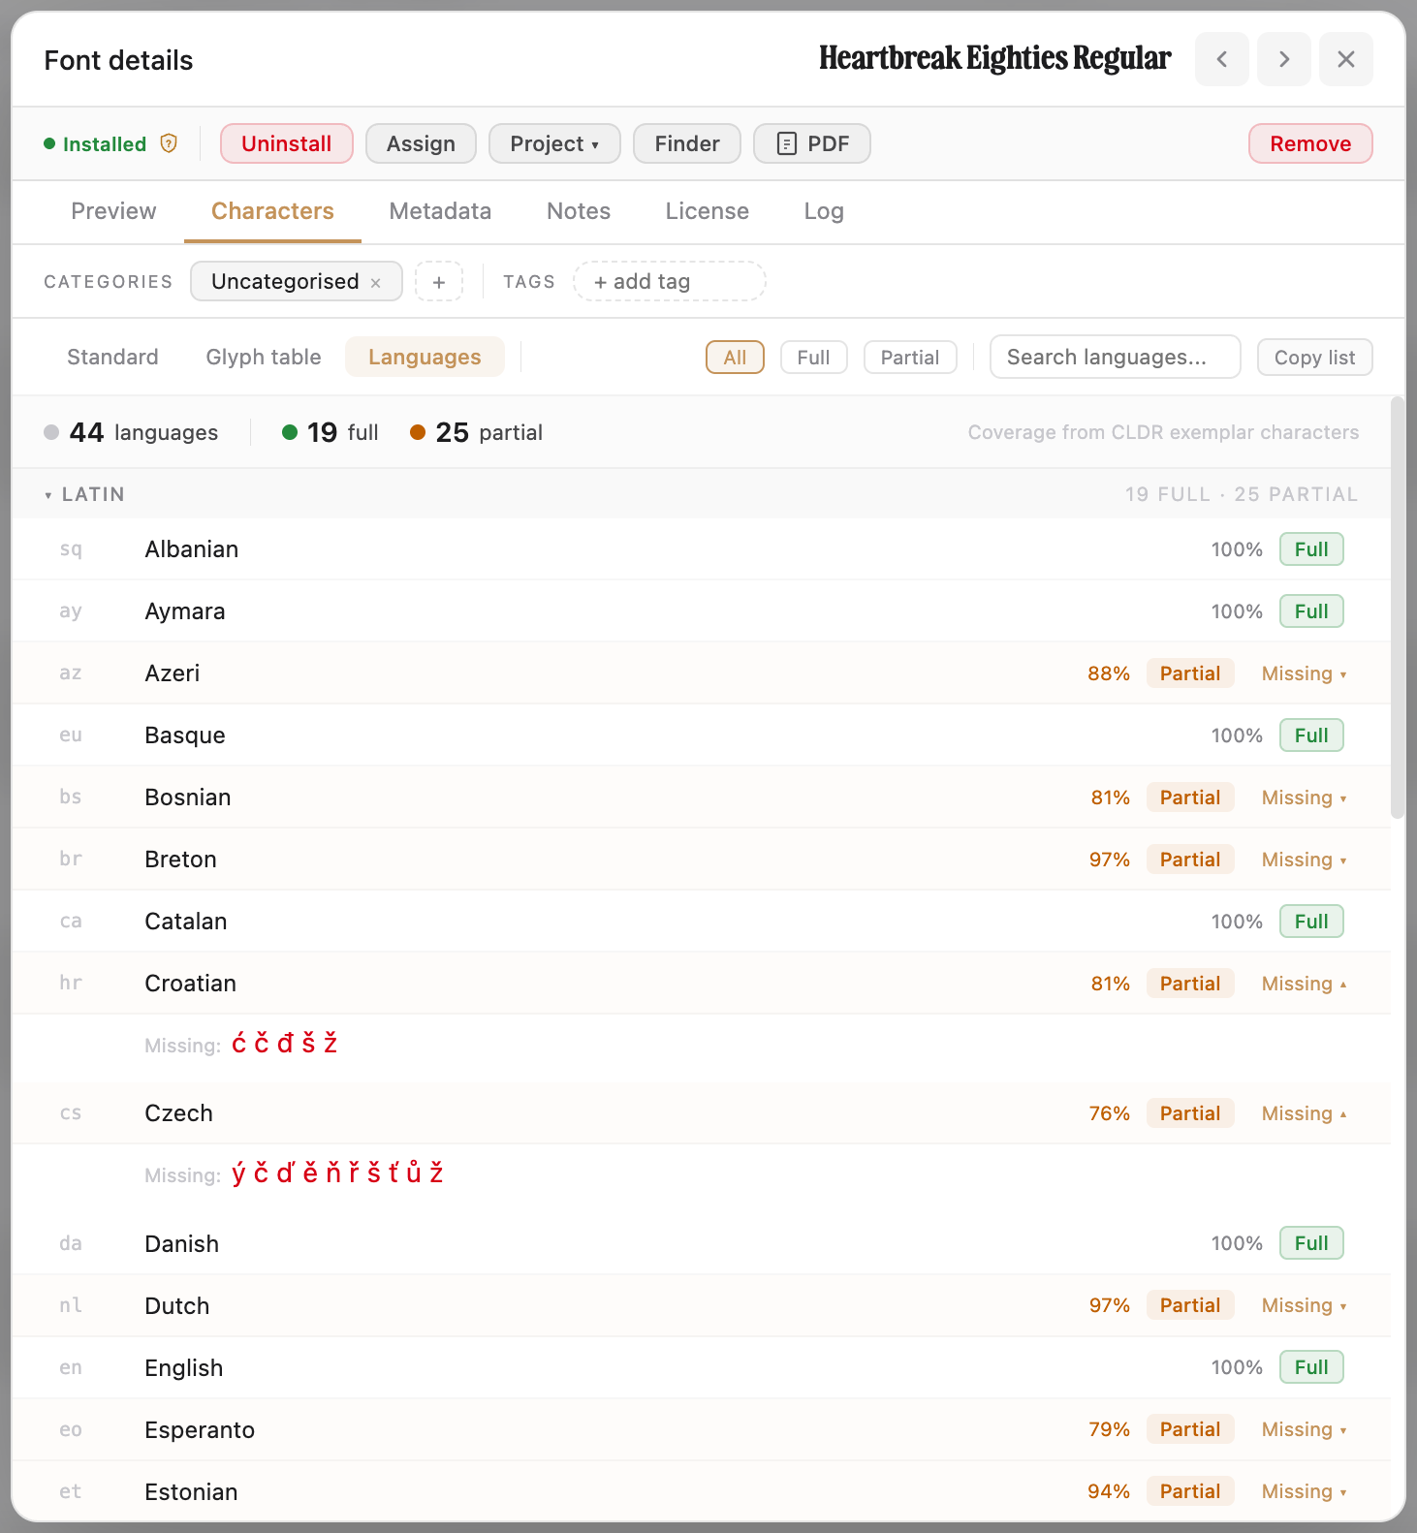Select the Characters tab

pos(272,211)
